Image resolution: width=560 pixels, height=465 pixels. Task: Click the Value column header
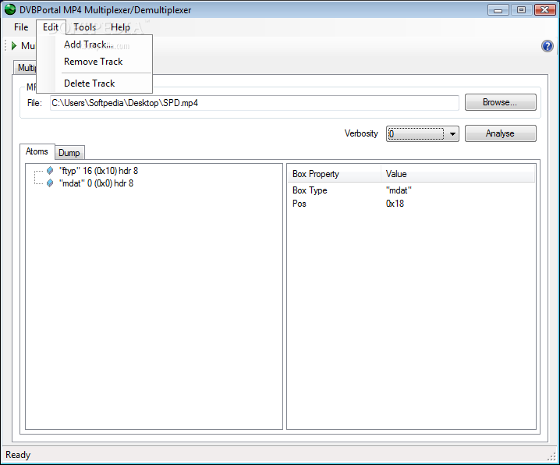[x=458, y=174]
